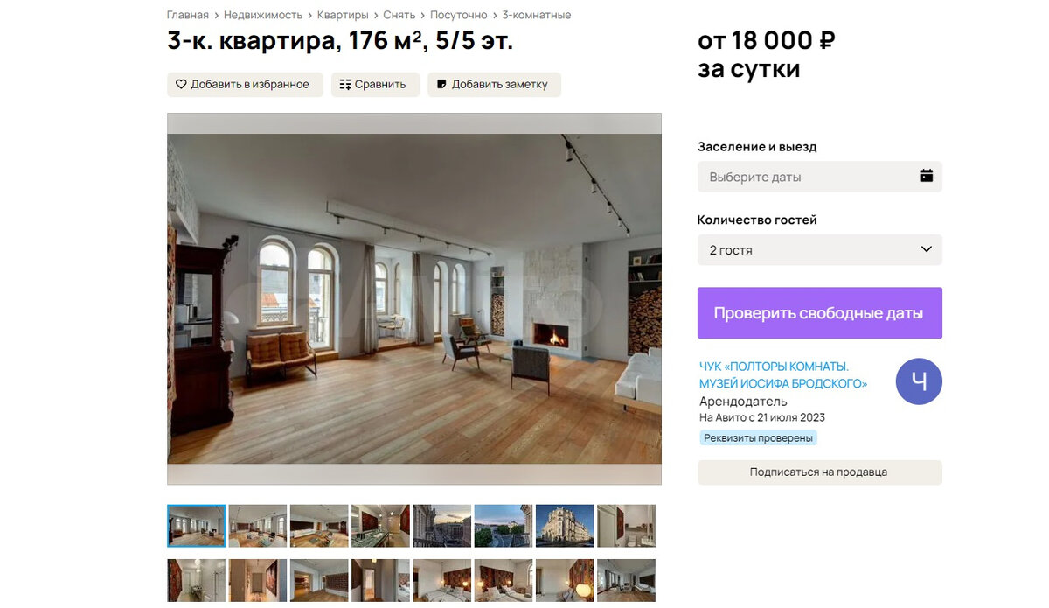Click the Выберите даты date field
This screenshot has width=1049, height=608.
(x=820, y=177)
